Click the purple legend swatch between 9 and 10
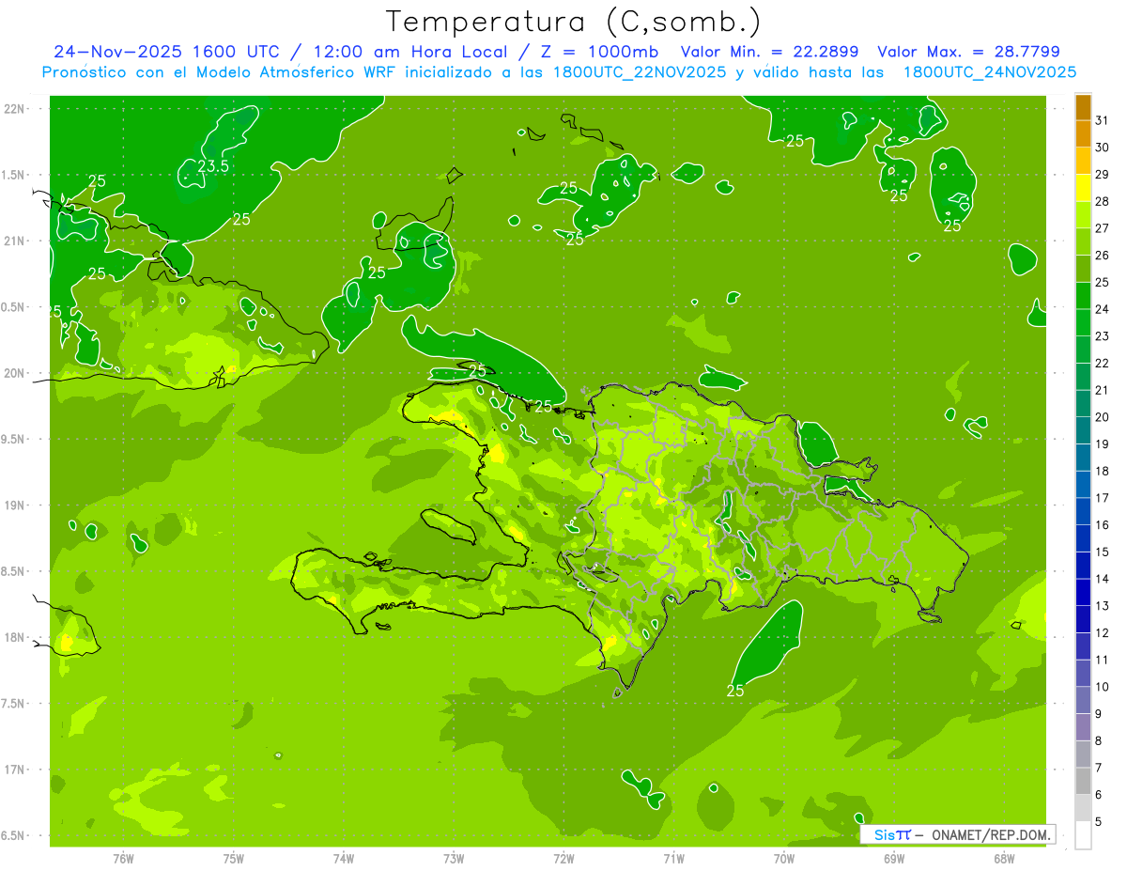1127x871 pixels. [x=1083, y=700]
